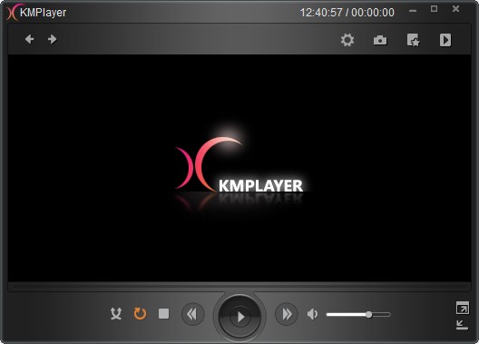Screen dimensions: 479x344
Task: Click the fast-forward double-arrow button
Action: [287, 314]
